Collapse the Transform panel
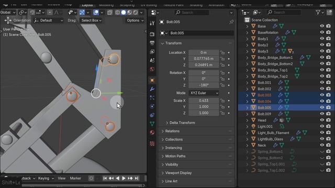335x188 pixels. [162, 43]
